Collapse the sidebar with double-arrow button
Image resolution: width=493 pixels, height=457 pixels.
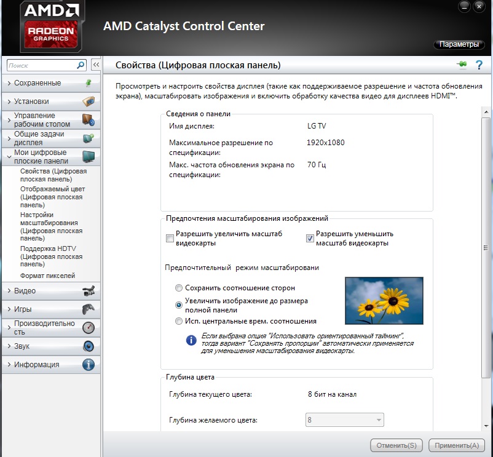[x=96, y=65]
